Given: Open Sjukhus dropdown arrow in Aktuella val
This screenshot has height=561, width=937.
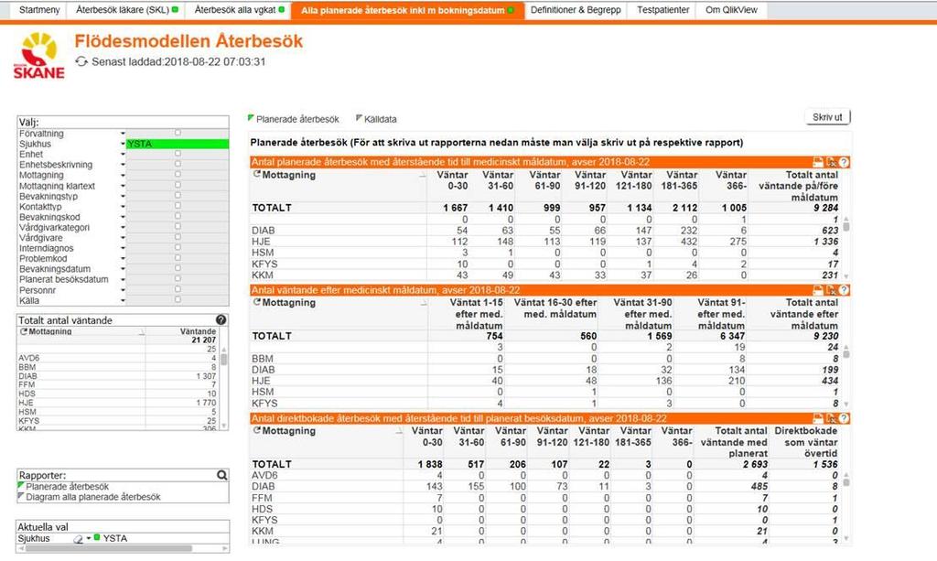Looking at the screenshot, I should tap(89, 538).
